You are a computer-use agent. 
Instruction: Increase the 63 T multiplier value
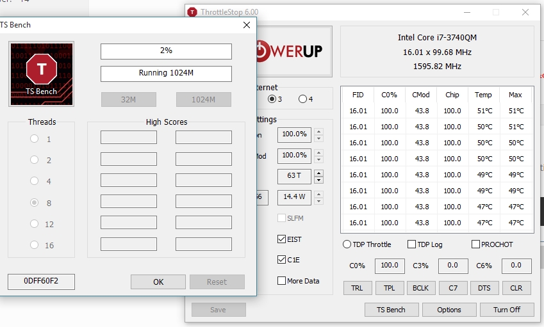319,173
